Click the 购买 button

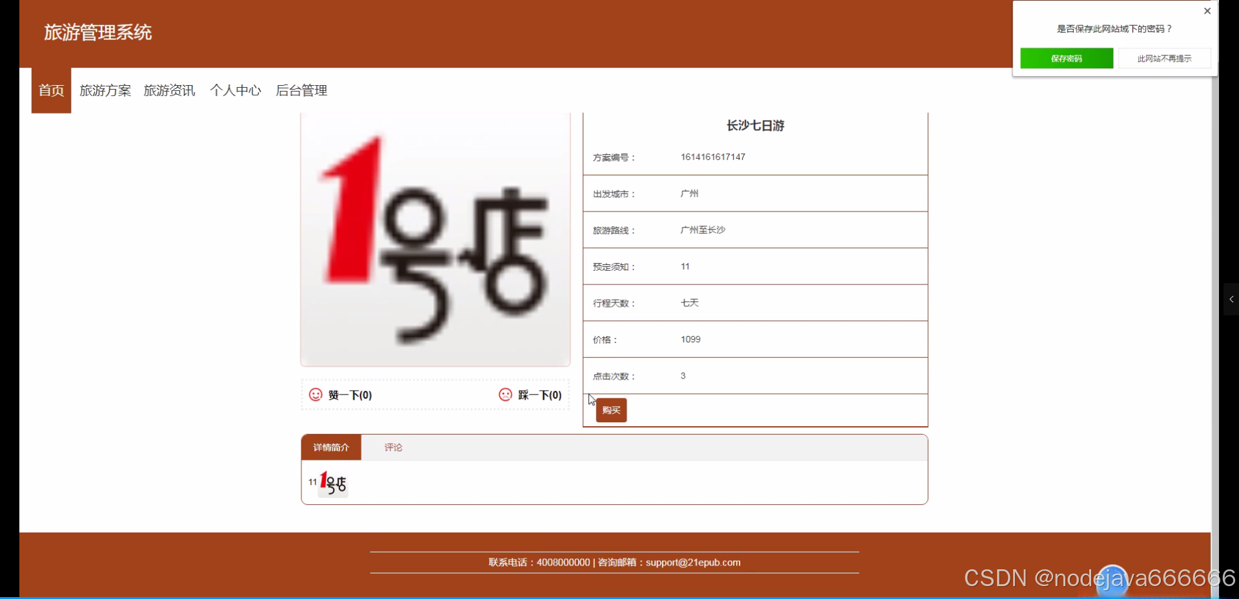tap(611, 410)
